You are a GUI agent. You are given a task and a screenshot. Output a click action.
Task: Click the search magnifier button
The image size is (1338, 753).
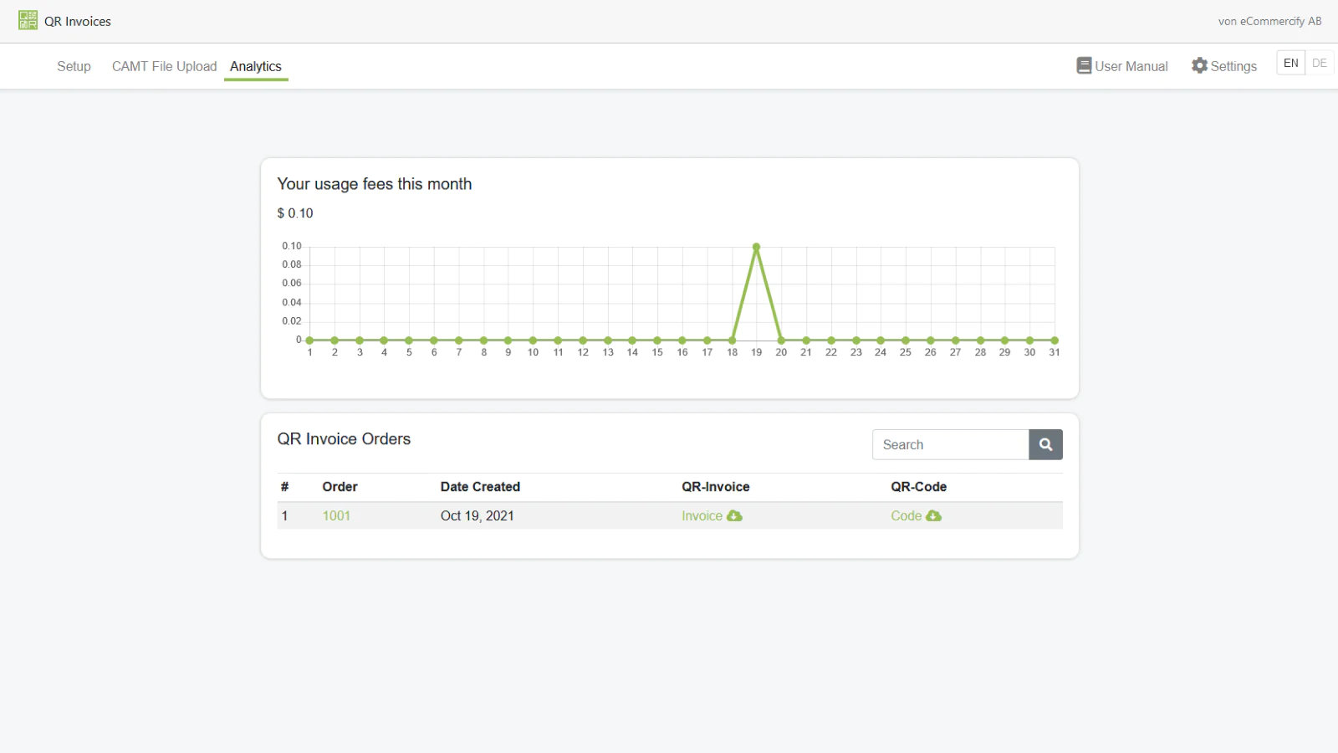1045,444
